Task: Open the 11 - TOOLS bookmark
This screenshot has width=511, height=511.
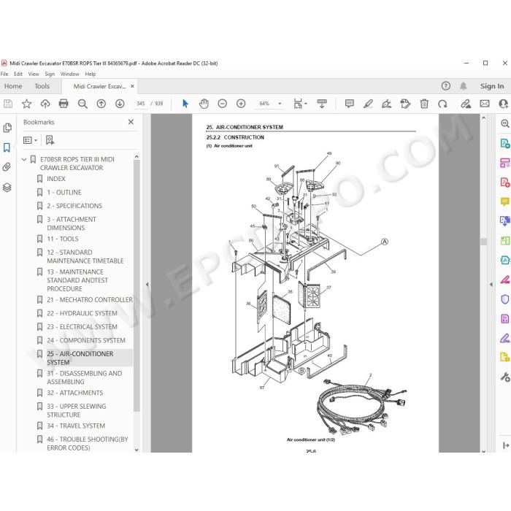Action: [x=63, y=239]
